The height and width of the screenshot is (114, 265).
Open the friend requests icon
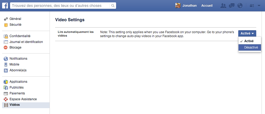[x=223, y=6]
